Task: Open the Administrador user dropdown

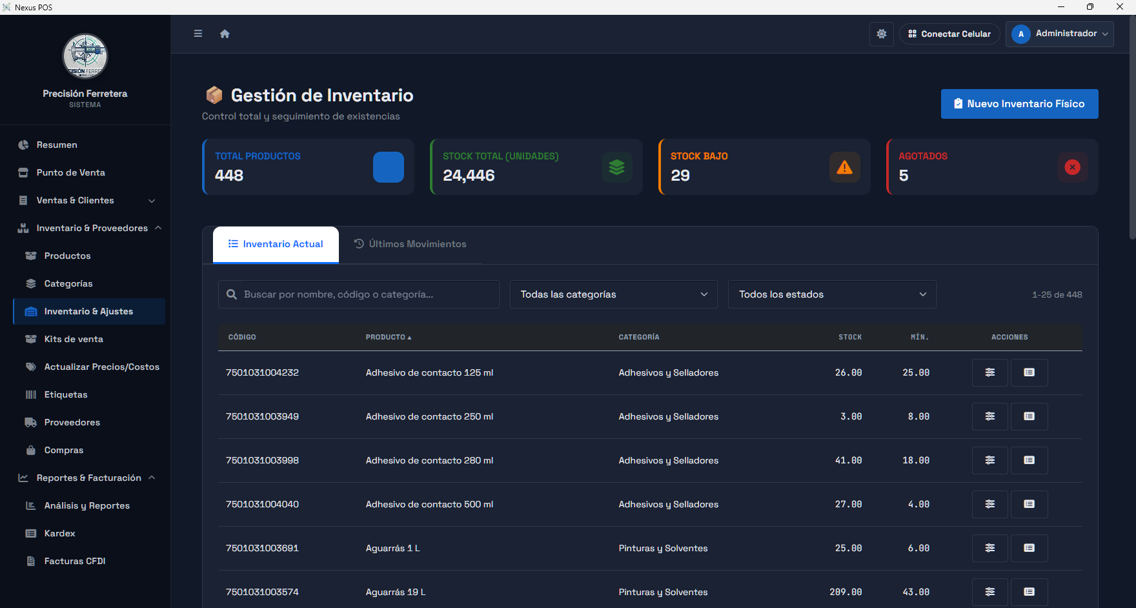Action: click(x=1060, y=34)
